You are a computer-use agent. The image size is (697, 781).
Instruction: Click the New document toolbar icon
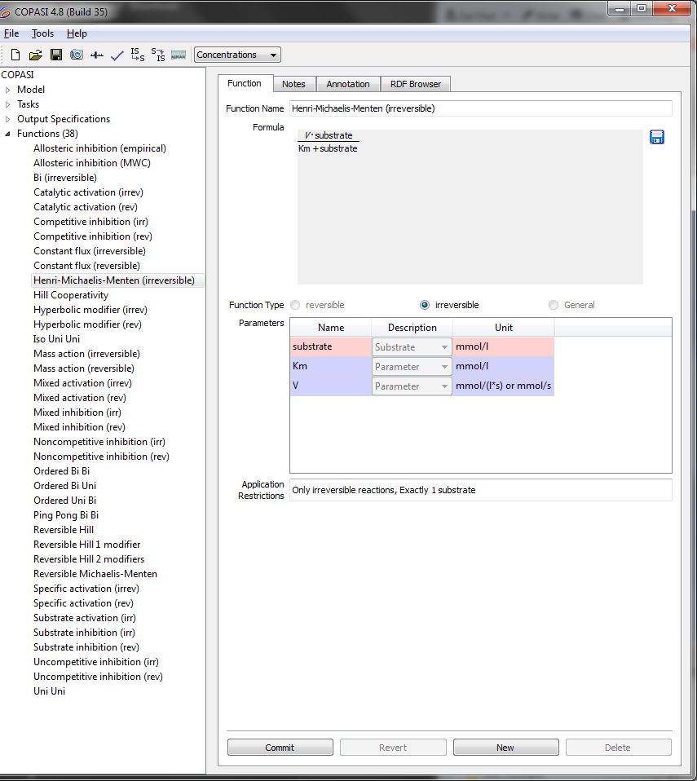pyautogui.click(x=15, y=55)
